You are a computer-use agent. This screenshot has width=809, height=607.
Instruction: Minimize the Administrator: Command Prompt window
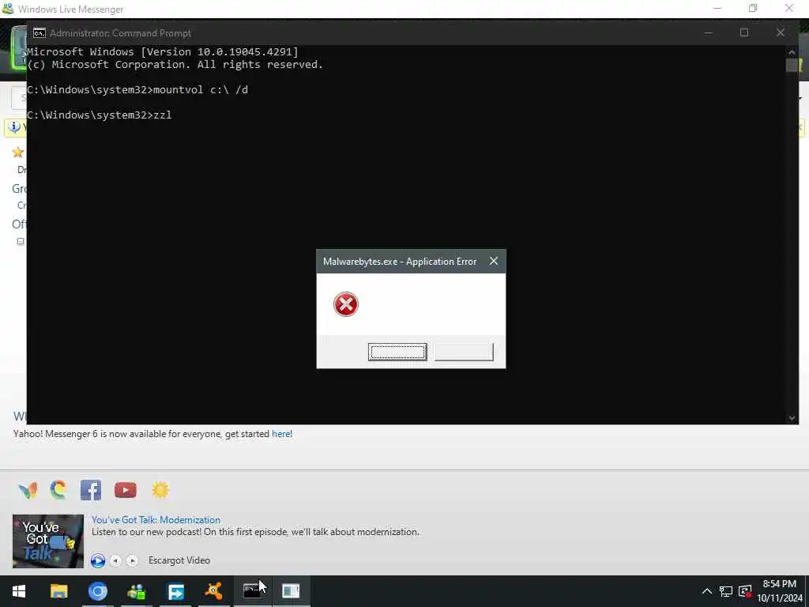pos(709,32)
